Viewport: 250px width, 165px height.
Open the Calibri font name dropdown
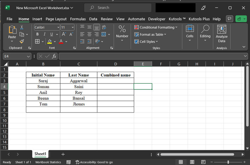[58, 27]
